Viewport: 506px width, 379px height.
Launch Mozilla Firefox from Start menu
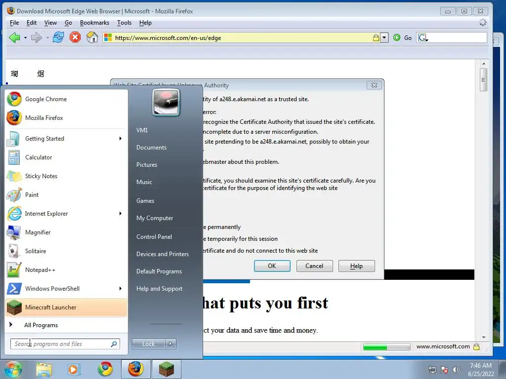pyautogui.click(x=66, y=117)
